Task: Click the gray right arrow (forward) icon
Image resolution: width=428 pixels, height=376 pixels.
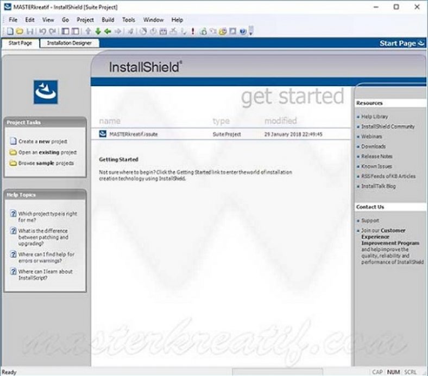Action: pyautogui.click(x=118, y=31)
